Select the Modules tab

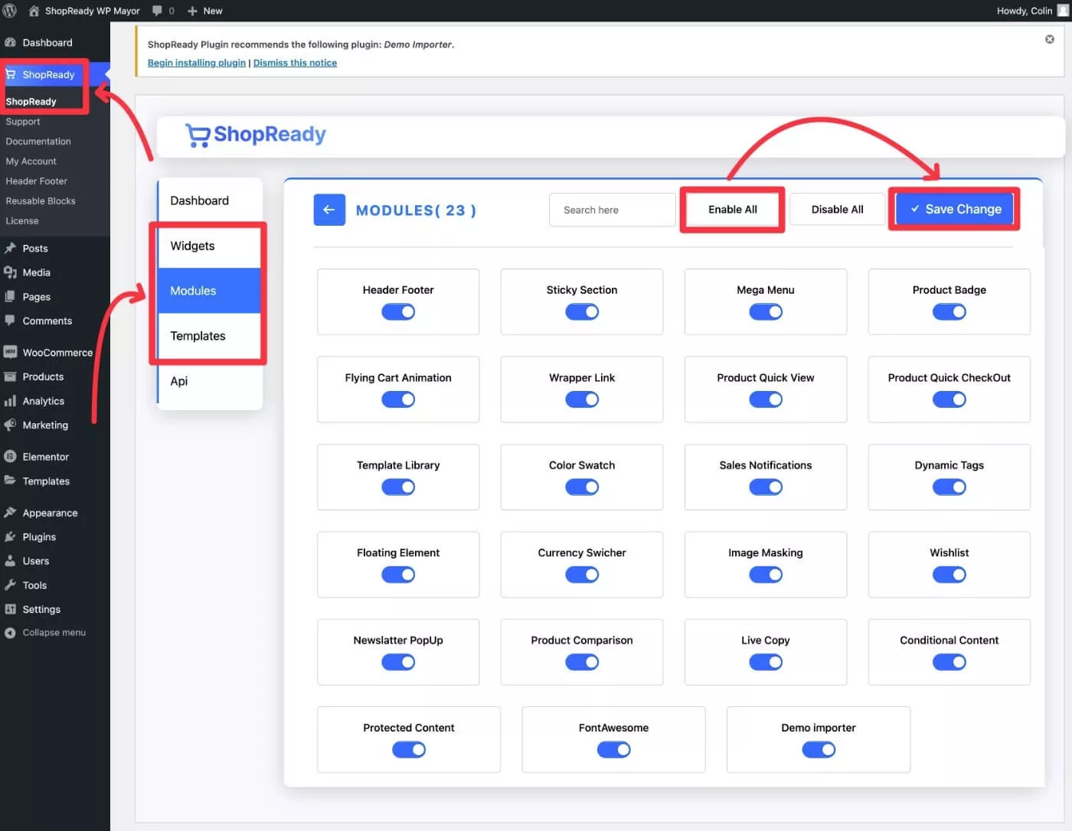pos(209,291)
